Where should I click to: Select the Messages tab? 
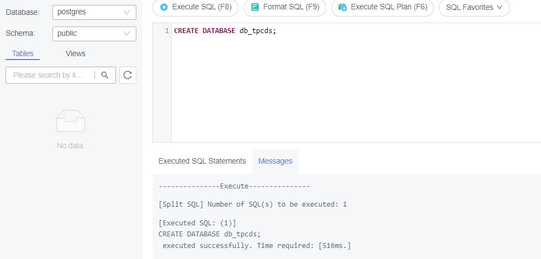275,161
